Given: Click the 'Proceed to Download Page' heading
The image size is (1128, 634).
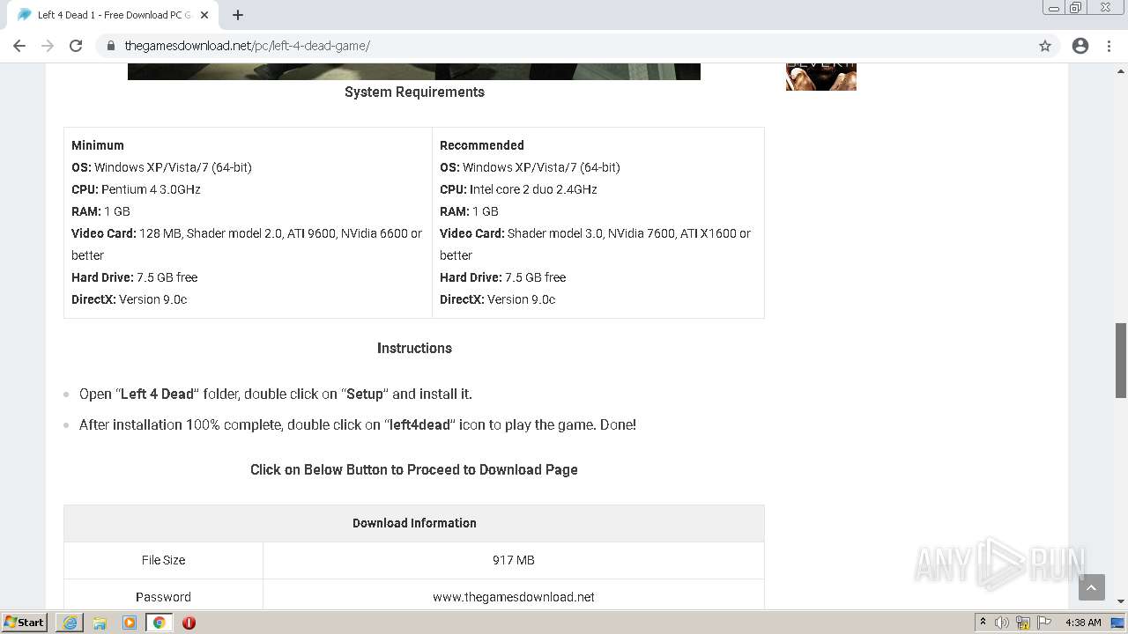Looking at the screenshot, I should point(414,469).
